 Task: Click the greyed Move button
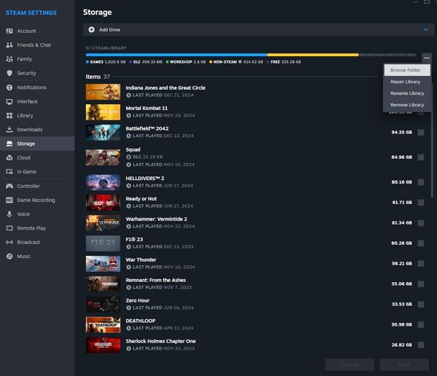404,364
